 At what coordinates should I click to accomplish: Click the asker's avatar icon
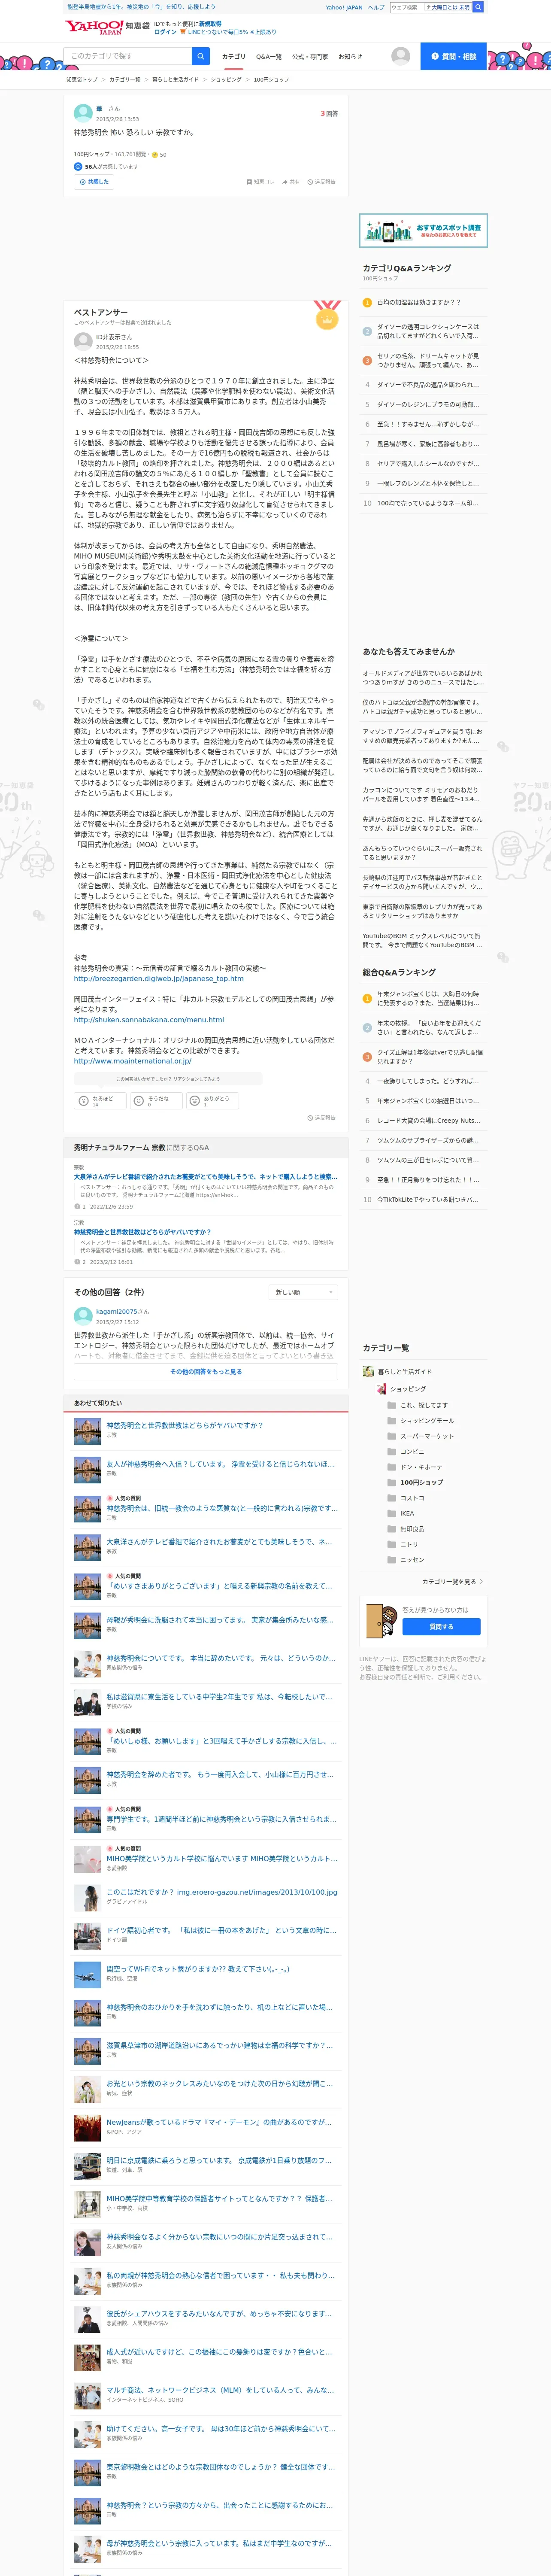(82, 113)
